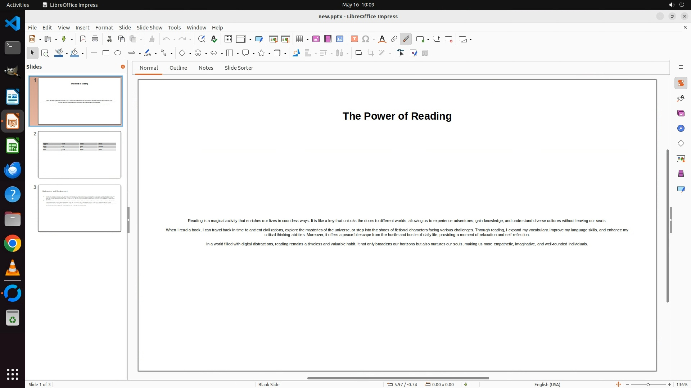
Task: Open the Slide Show menu
Action: tap(149, 27)
